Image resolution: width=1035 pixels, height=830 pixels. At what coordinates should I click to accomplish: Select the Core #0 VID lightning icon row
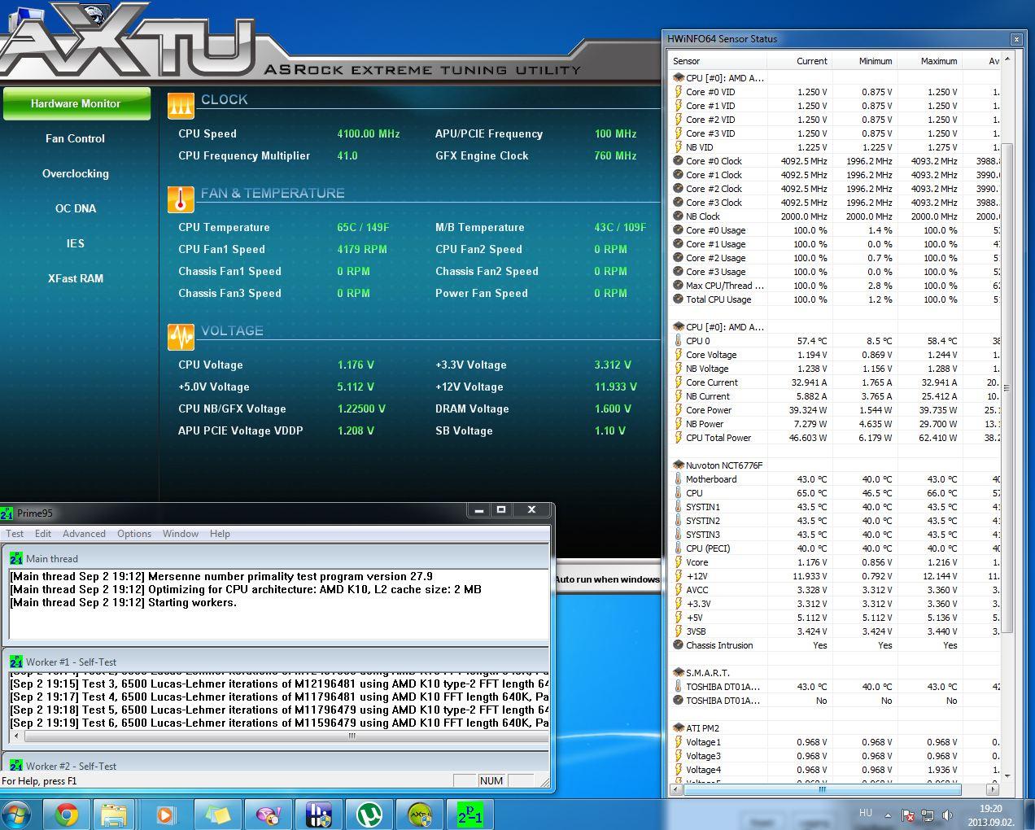(678, 92)
